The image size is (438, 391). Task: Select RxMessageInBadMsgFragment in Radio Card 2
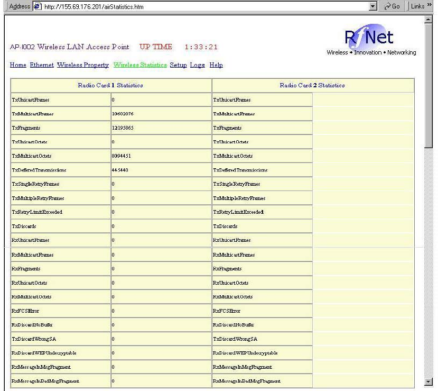[x=247, y=381]
